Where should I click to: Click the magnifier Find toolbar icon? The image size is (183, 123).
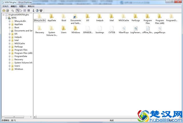coord(12,10)
